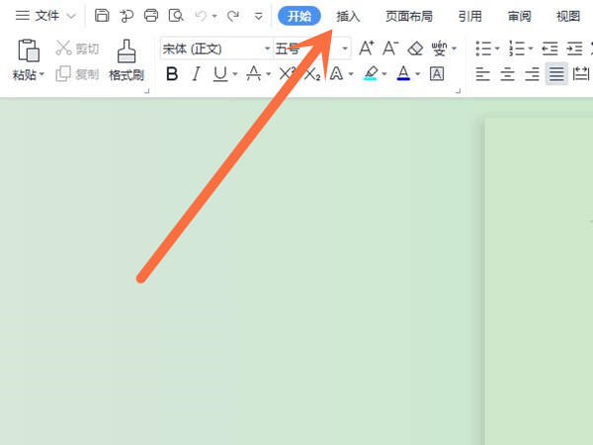
Task: Open the 页面布局 tab
Action: (409, 16)
